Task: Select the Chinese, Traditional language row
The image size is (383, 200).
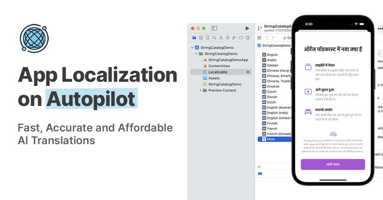Action: (274, 81)
